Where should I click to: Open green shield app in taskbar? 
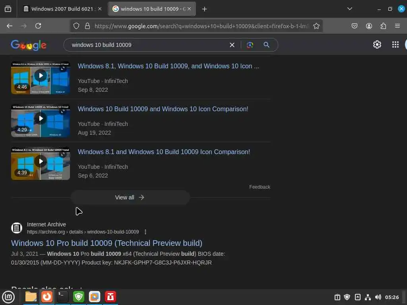(x=79, y=297)
